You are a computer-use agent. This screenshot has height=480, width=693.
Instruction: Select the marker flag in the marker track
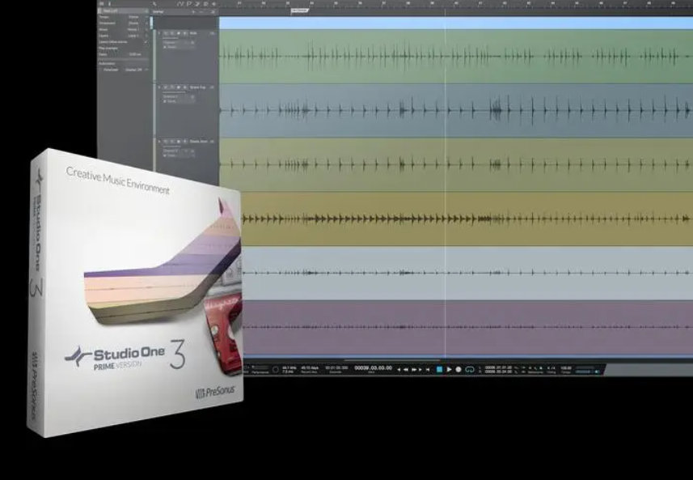point(300,11)
